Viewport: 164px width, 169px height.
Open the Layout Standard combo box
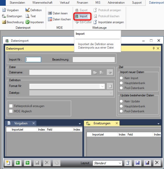120,163
